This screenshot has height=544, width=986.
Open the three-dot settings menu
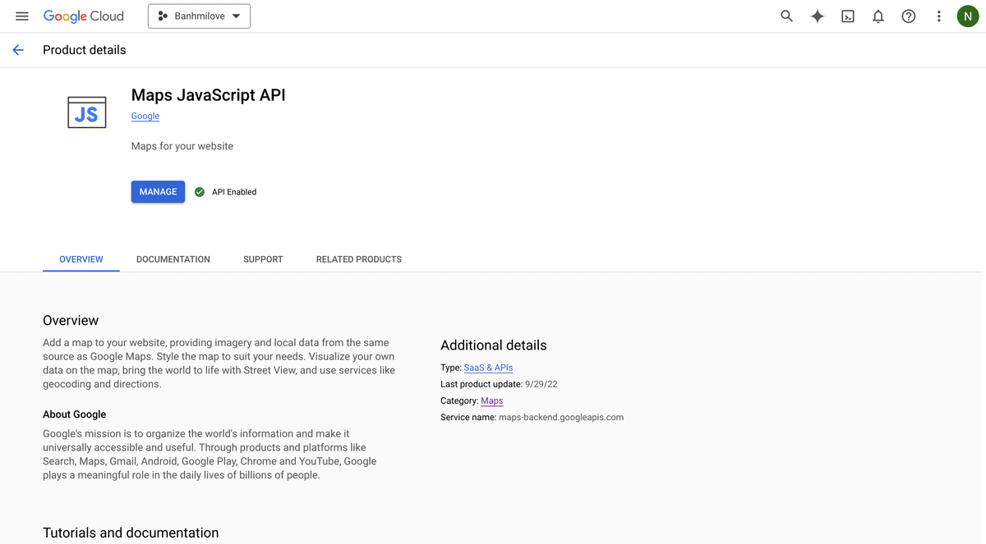pos(938,16)
